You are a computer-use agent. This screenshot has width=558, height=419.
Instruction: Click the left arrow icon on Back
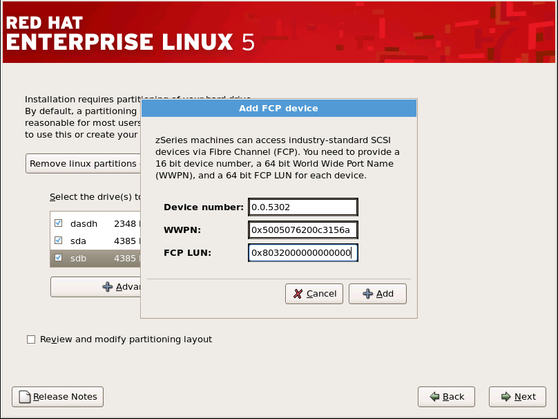pyautogui.click(x=435, y=396)
